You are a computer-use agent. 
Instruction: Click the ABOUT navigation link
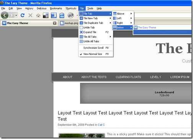(67, 77)
